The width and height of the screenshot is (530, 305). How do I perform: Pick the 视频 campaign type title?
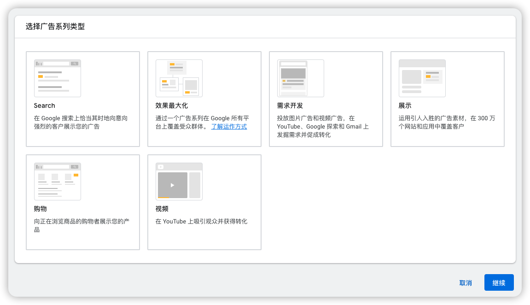[162, 209]
